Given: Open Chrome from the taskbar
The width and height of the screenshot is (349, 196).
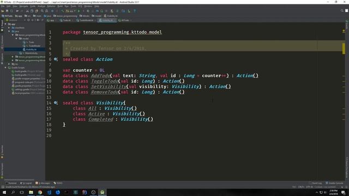Looking at the screenshot, I should point(40,192).
